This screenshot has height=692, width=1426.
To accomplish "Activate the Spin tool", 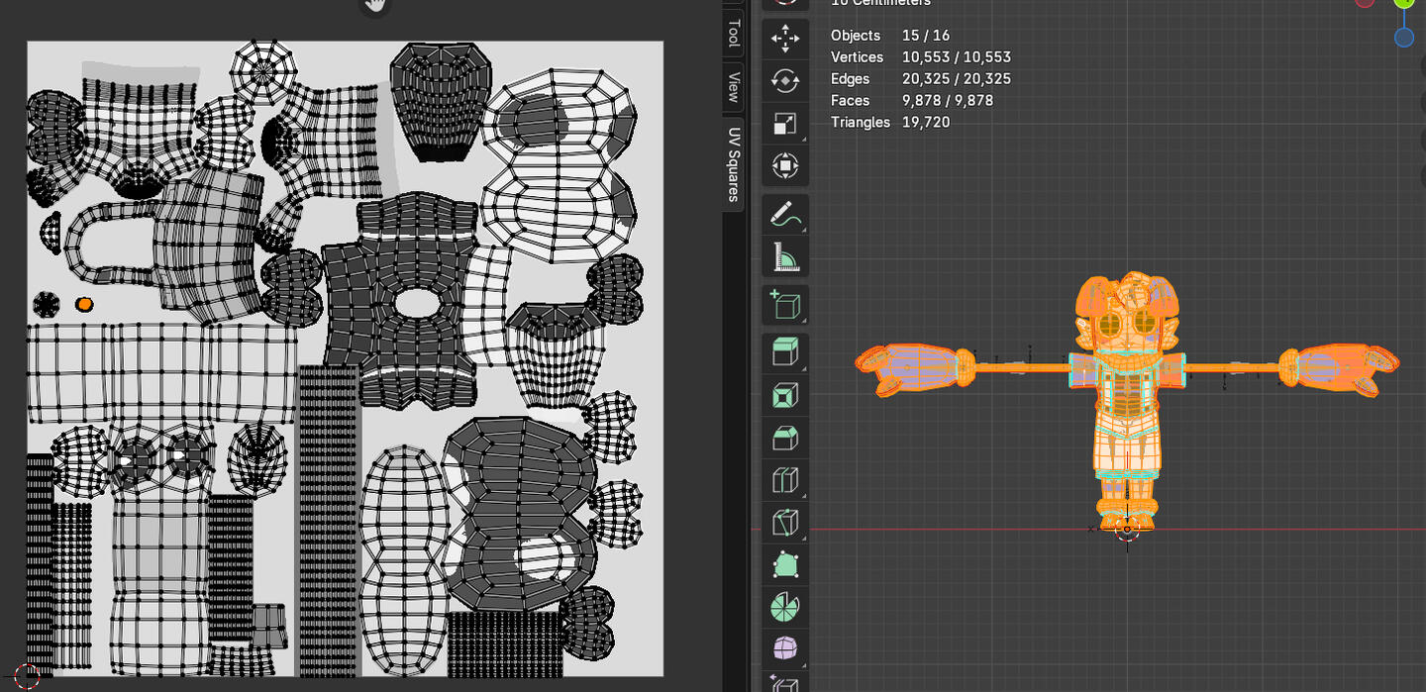I will tap(785, 607).
